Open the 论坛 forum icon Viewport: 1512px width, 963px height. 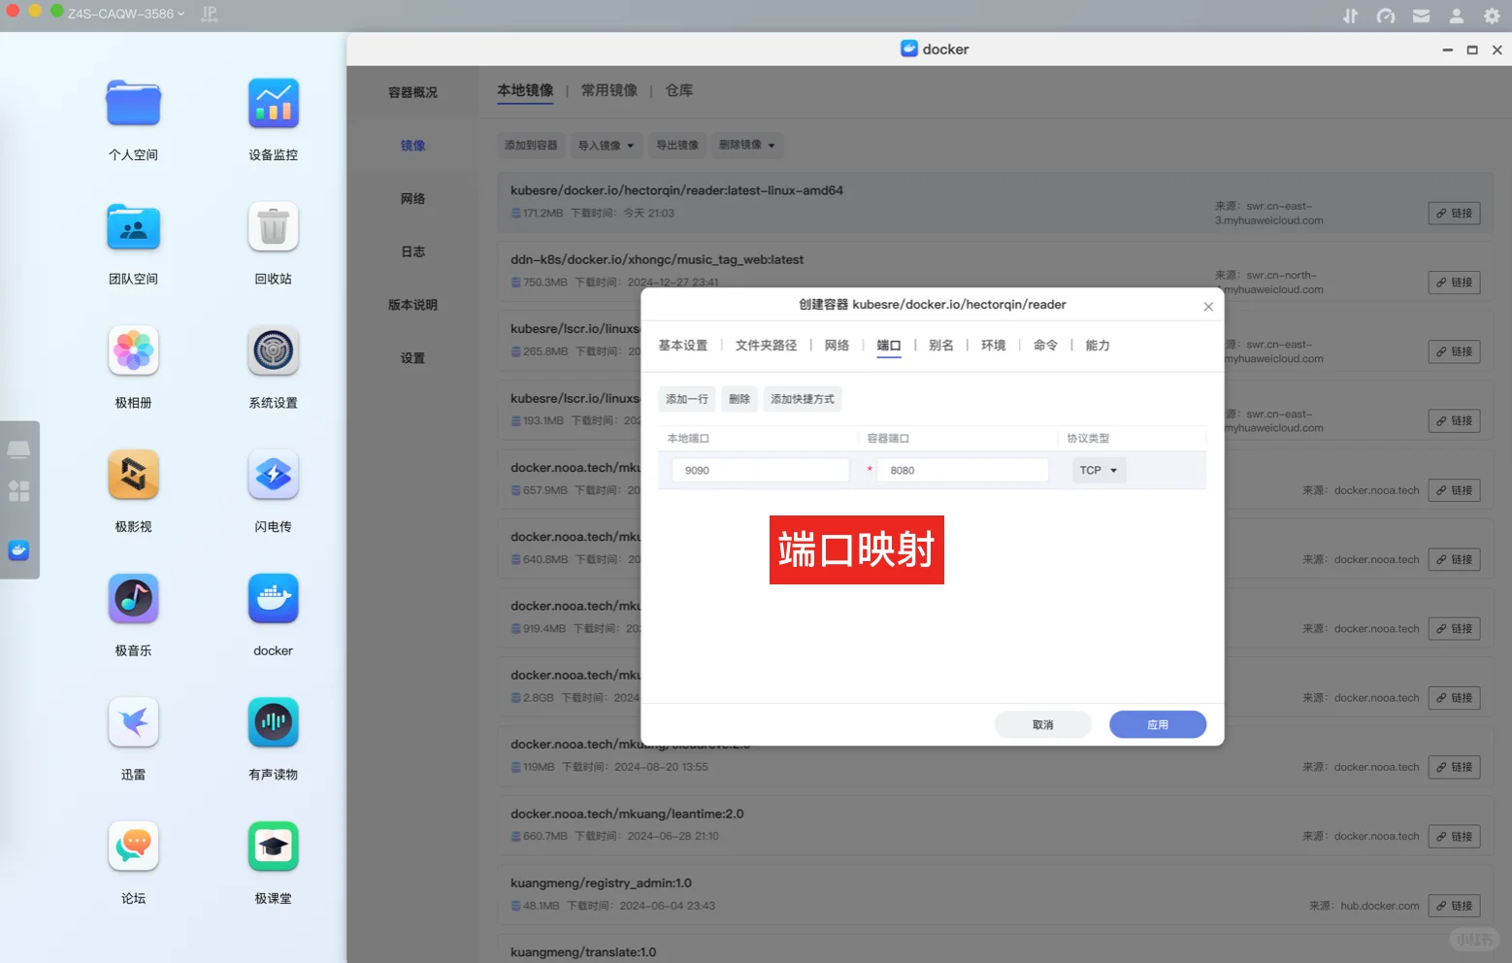pyautogui.click(x=133, y=847)
